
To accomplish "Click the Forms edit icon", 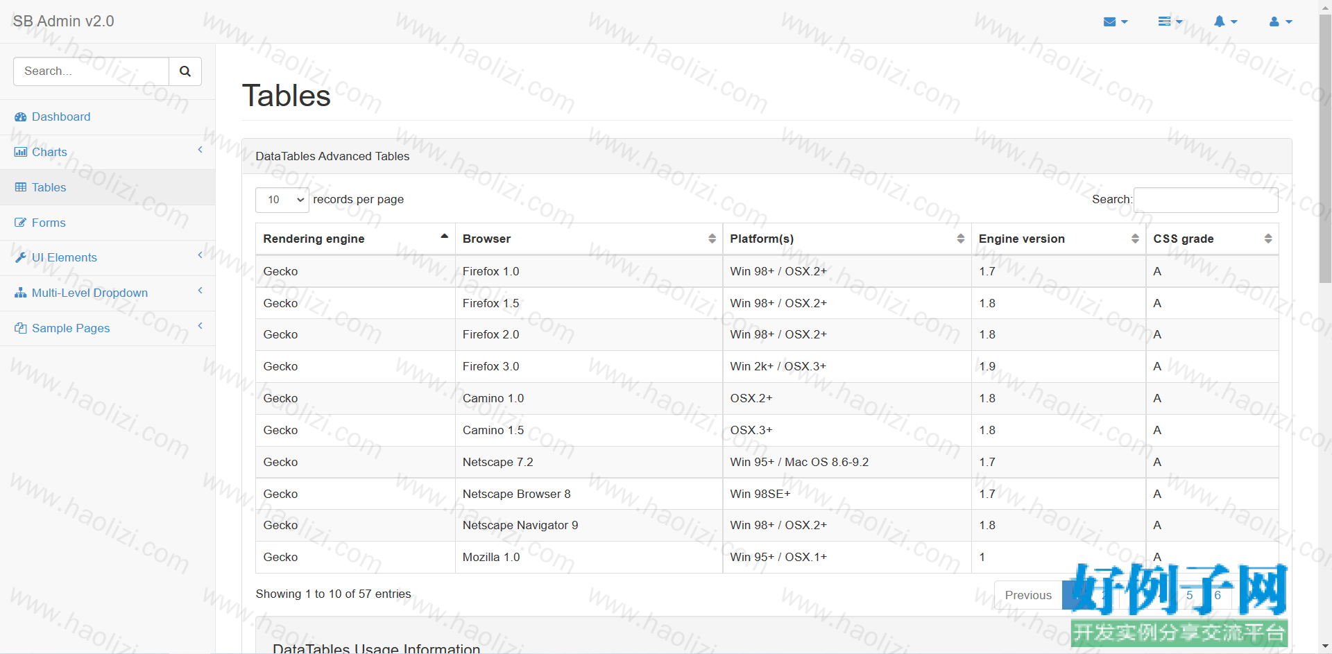I will (21, 223).
